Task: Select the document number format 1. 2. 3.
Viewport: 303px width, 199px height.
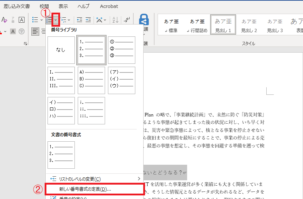Action: click(x=61, y=155)
